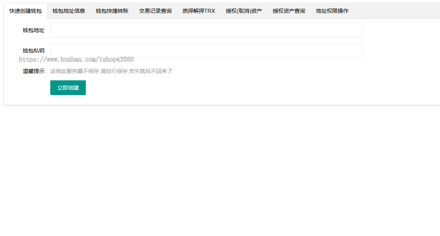Click the 钱包地址 input field
Screen dimensions: 440x236
coord(206,30)
